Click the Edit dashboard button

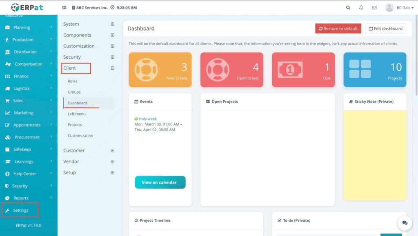[x=385, y=29]
